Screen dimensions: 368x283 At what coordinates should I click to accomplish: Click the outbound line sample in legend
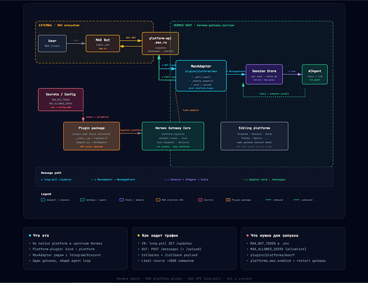tap(297, 200)
